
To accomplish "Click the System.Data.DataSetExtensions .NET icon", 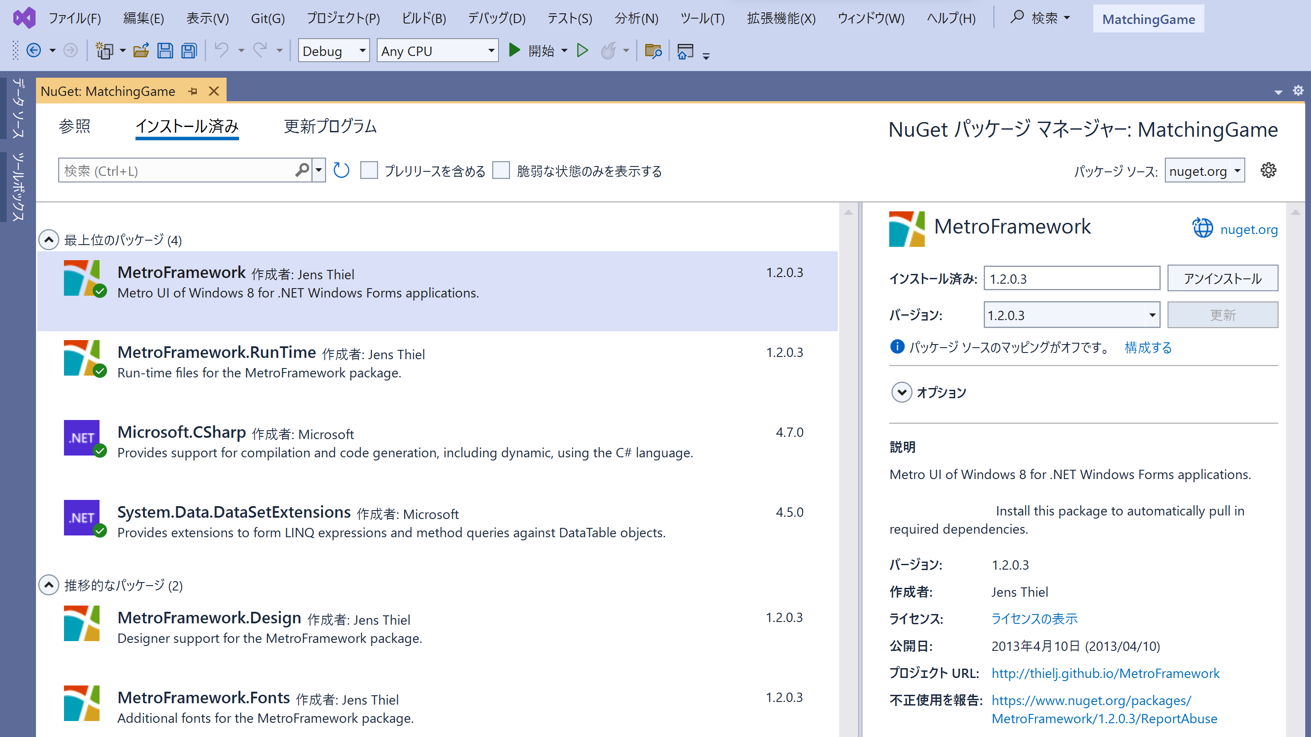I will 83,518.
